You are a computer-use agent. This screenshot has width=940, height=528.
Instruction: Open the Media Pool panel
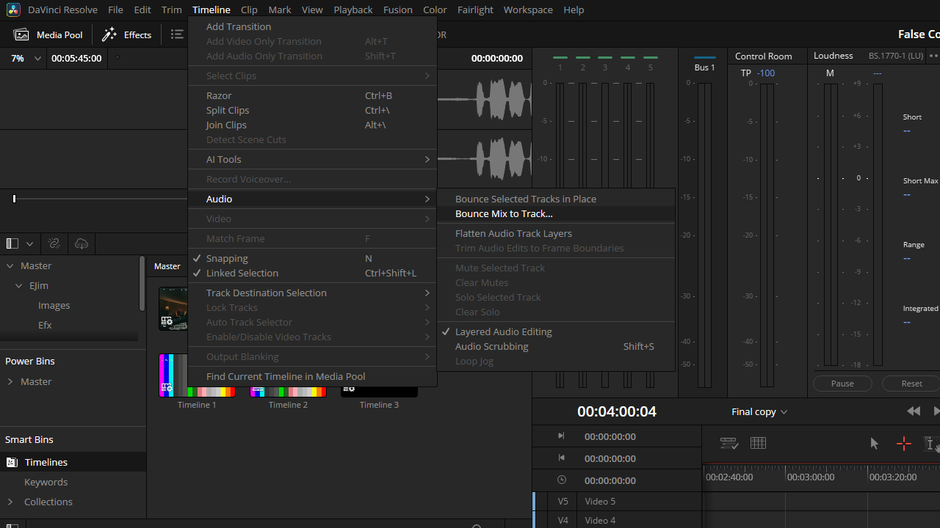tap(48, 34)
